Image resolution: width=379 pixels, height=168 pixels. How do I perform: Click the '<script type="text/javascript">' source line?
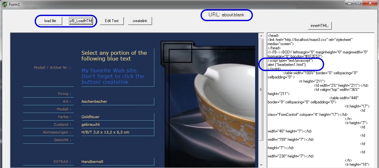tap(290, 60)
